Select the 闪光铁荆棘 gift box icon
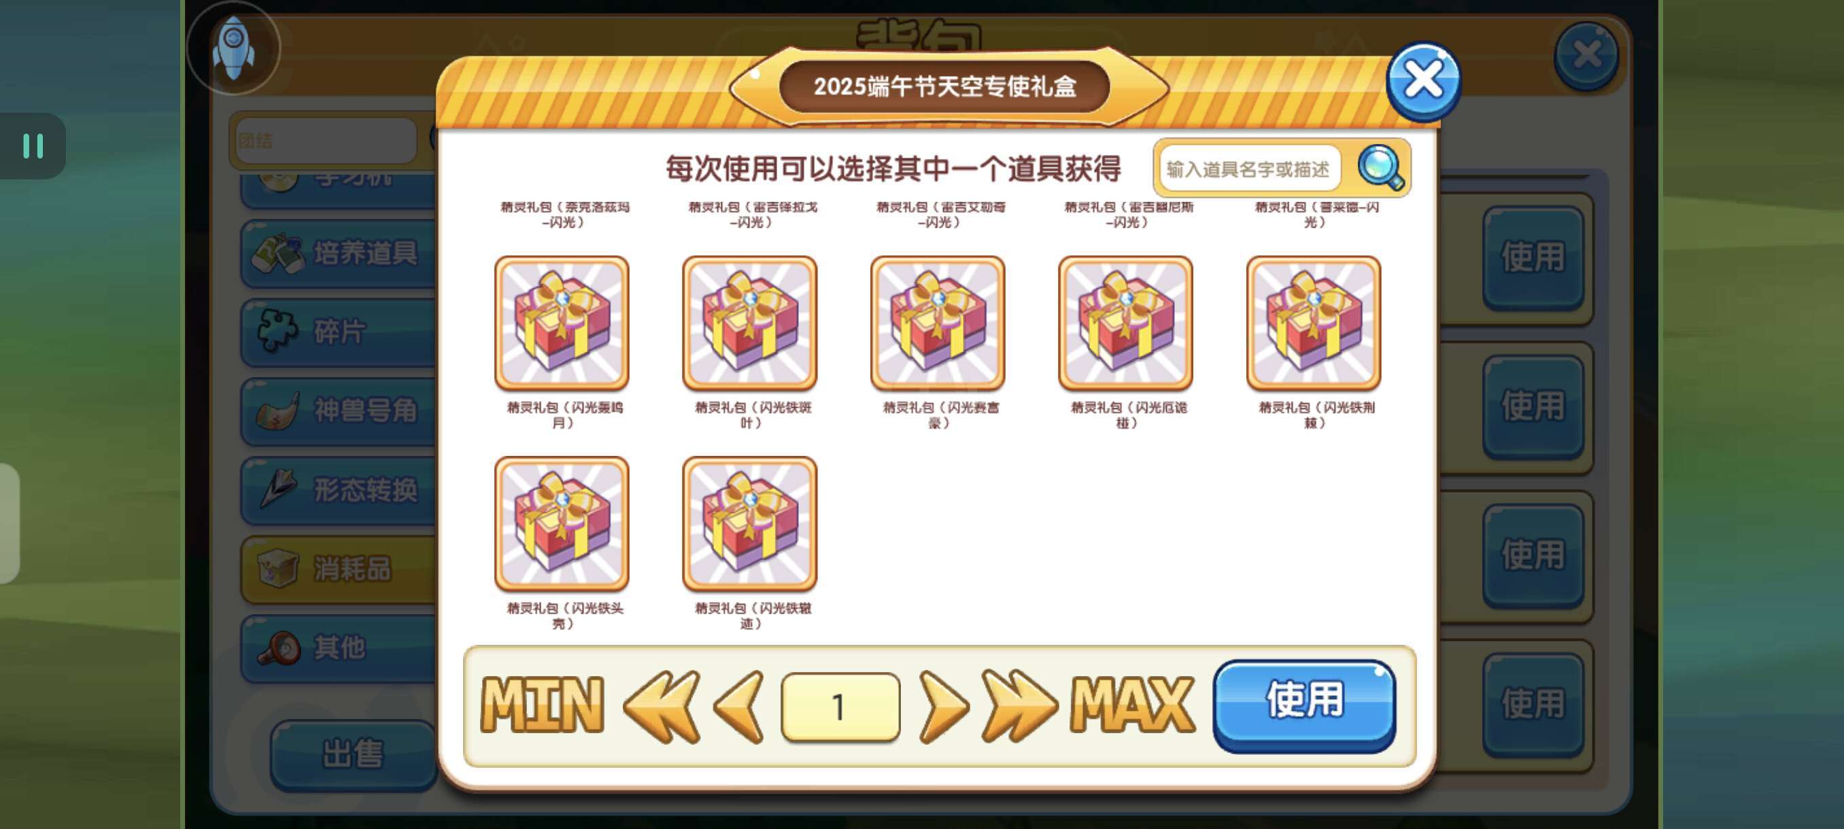 1314,323
